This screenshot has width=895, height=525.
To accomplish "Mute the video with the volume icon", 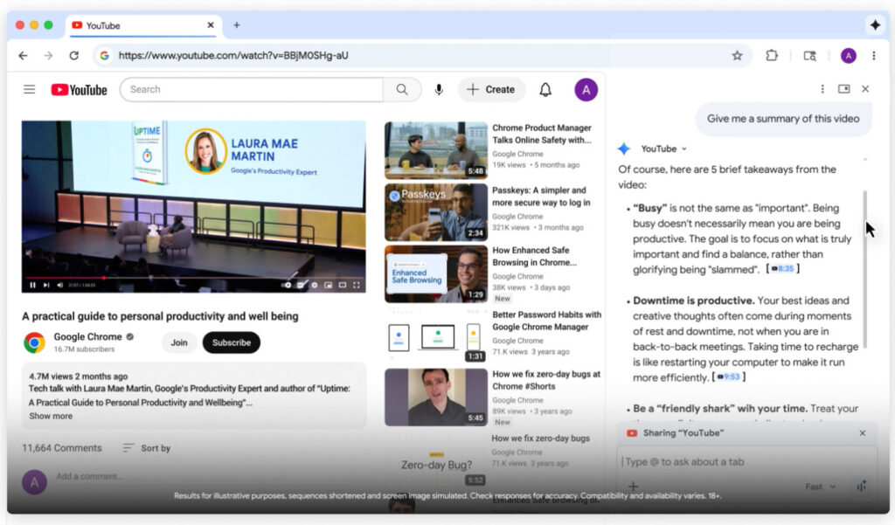I will point(60,285).
